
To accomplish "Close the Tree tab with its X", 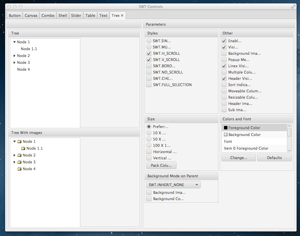I will (122, 15).
